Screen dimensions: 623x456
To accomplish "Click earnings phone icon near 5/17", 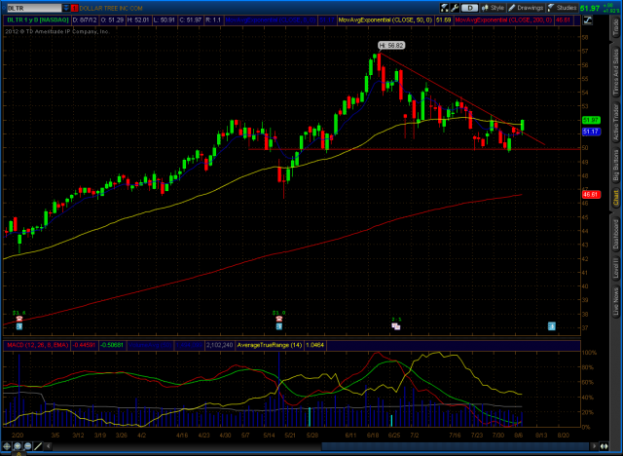I will click(x=279, y=319).
